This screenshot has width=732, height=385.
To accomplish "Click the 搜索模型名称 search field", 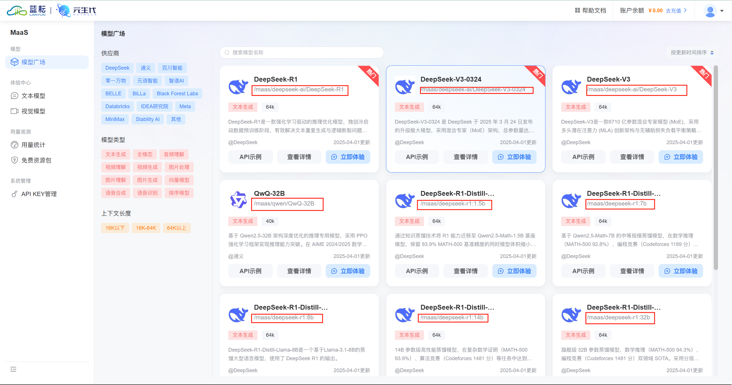I will point(301,53).
